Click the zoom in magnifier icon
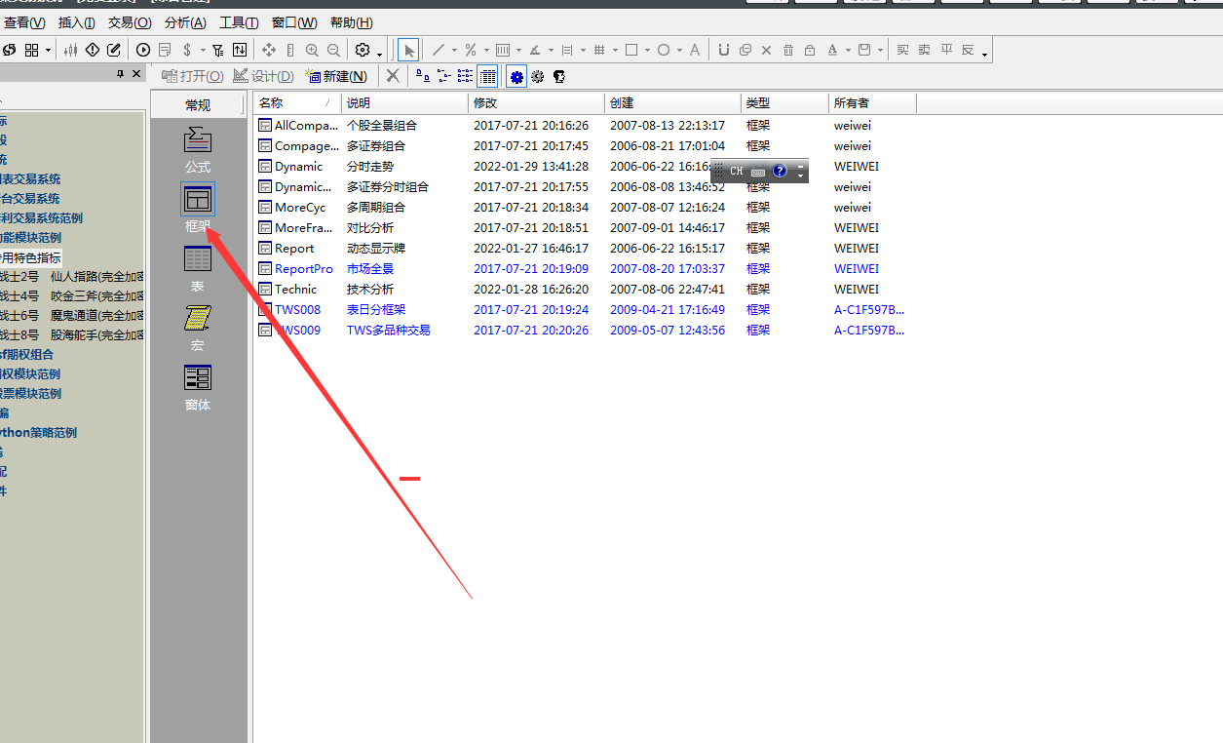 tap(312, 50)
